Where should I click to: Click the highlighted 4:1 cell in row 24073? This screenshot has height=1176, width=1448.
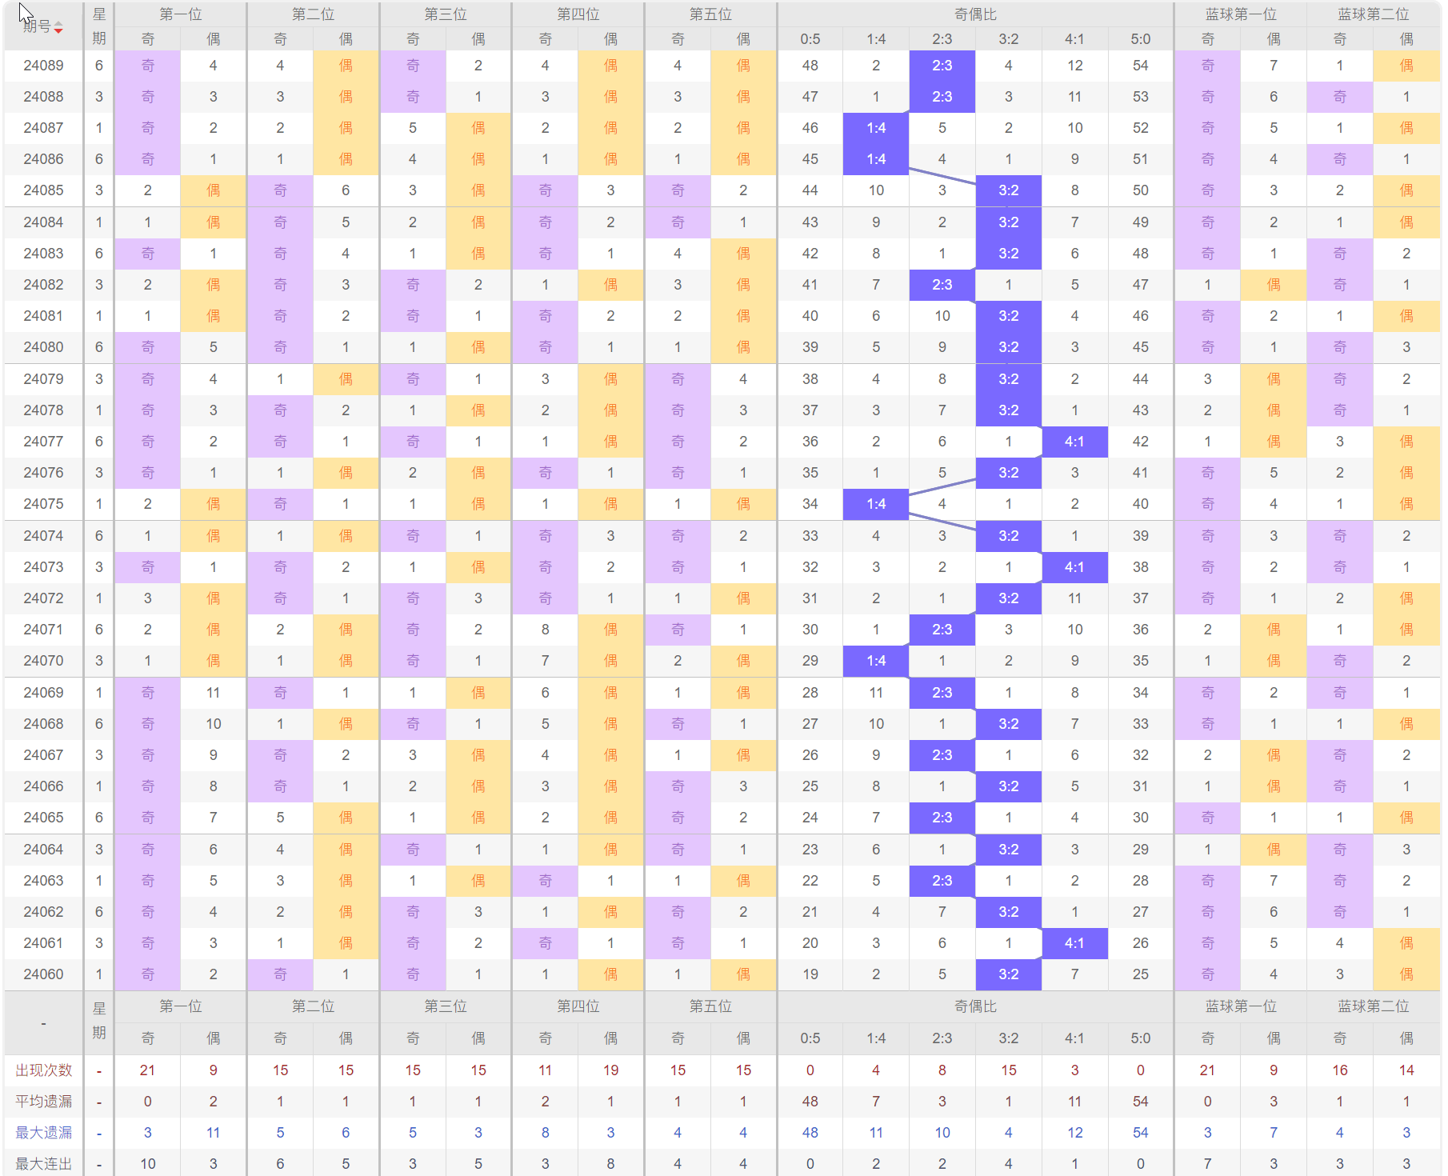(x=1074, y=567)
